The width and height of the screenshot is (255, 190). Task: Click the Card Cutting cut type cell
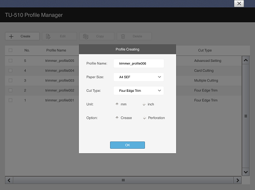tap(204, 71)
